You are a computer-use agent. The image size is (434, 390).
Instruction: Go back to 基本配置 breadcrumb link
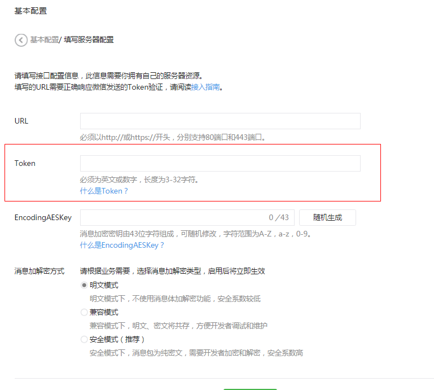(44, 40)
